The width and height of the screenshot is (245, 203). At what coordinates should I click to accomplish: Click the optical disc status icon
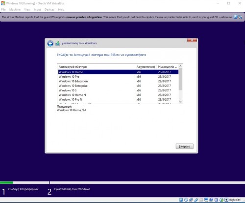point(186,200)
